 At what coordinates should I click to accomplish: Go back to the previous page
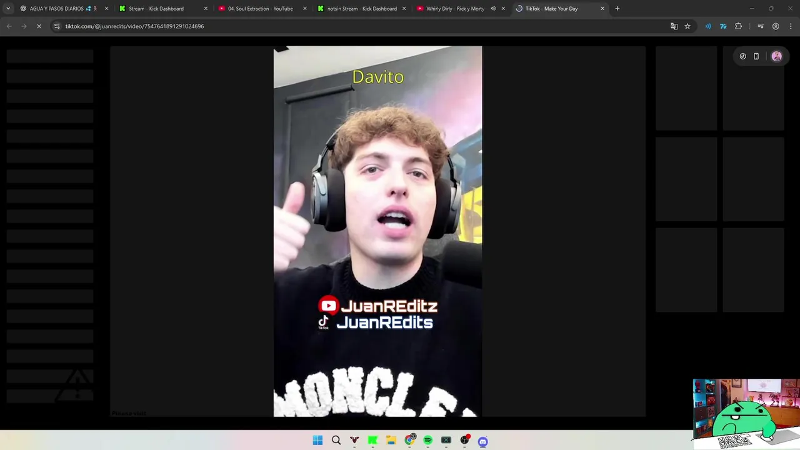pyautogui.click(x=9, y=26)
